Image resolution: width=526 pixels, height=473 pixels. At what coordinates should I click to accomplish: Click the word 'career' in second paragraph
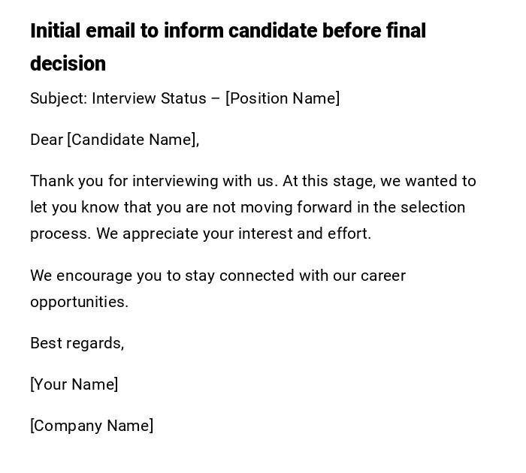[383, 276]
